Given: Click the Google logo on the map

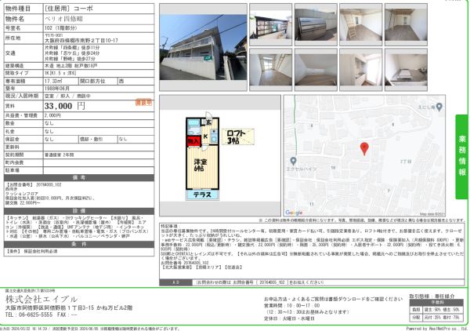Looking at the screenshot, I should pyautogui.click(x=294, y=213).
